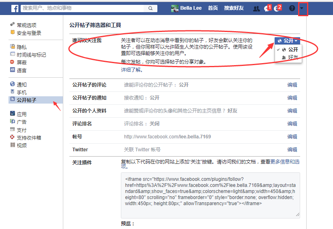Screen dimensions: 333x229
Task: Click the search input field
Action: pos(82,8)
